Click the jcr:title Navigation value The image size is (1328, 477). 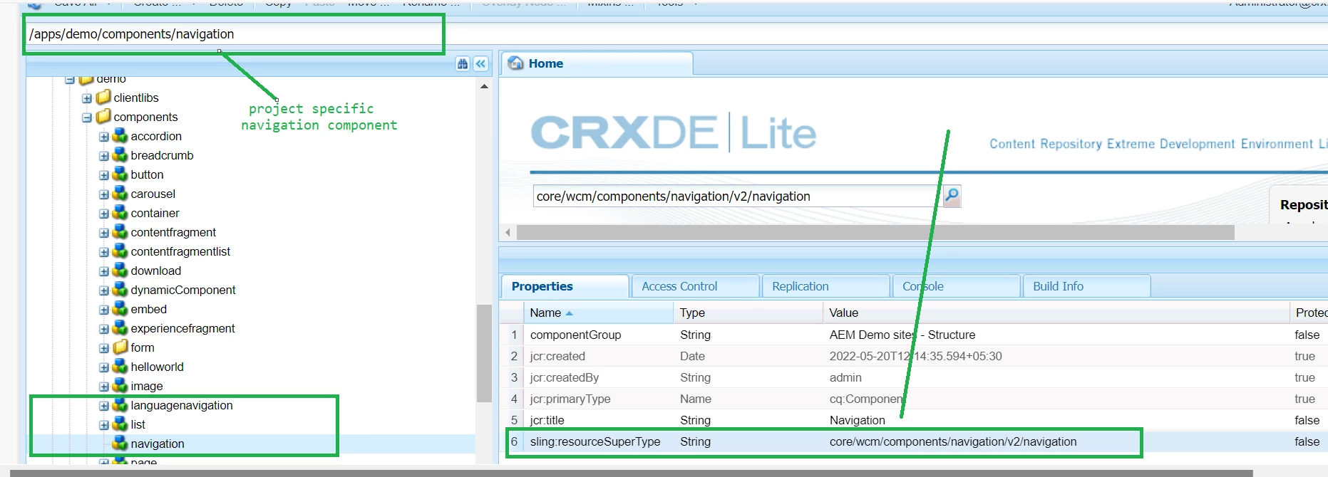[857, 420]
